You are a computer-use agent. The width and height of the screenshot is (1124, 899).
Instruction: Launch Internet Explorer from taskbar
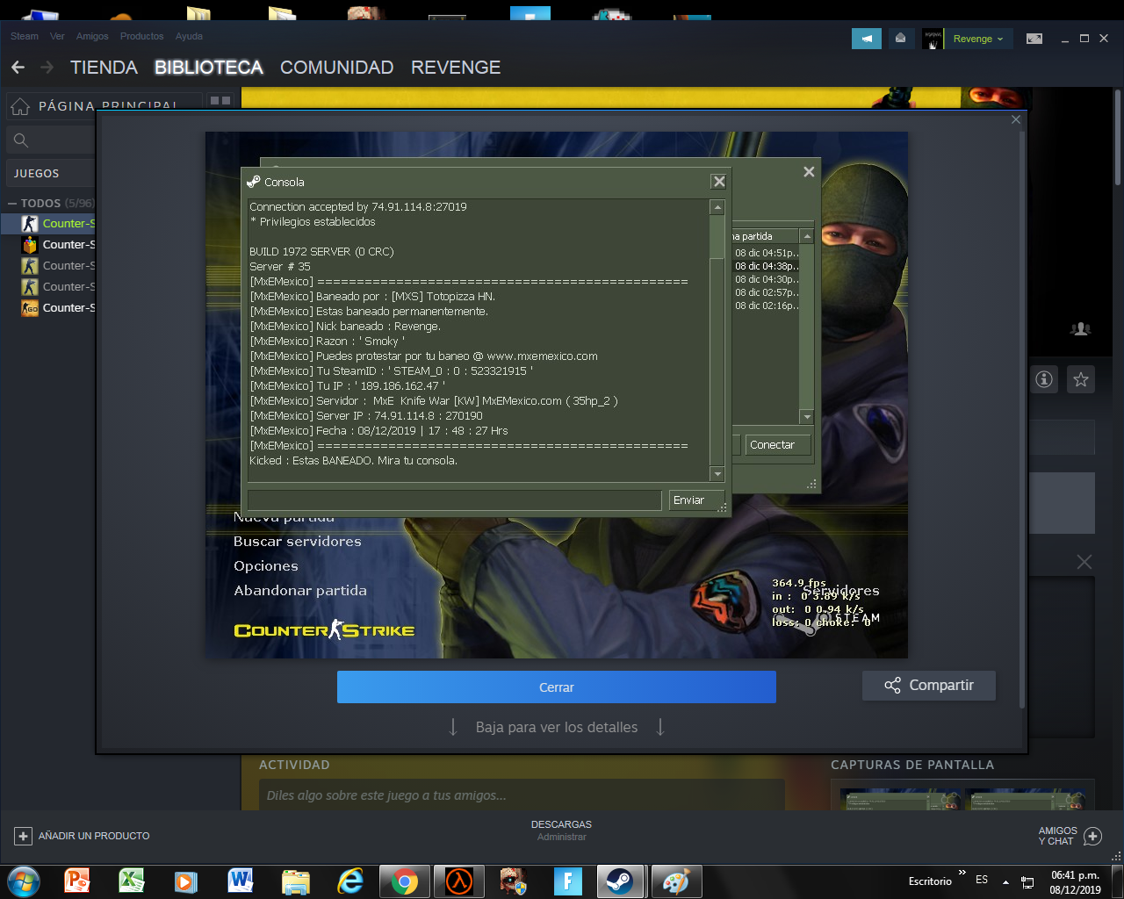(350, 881)
